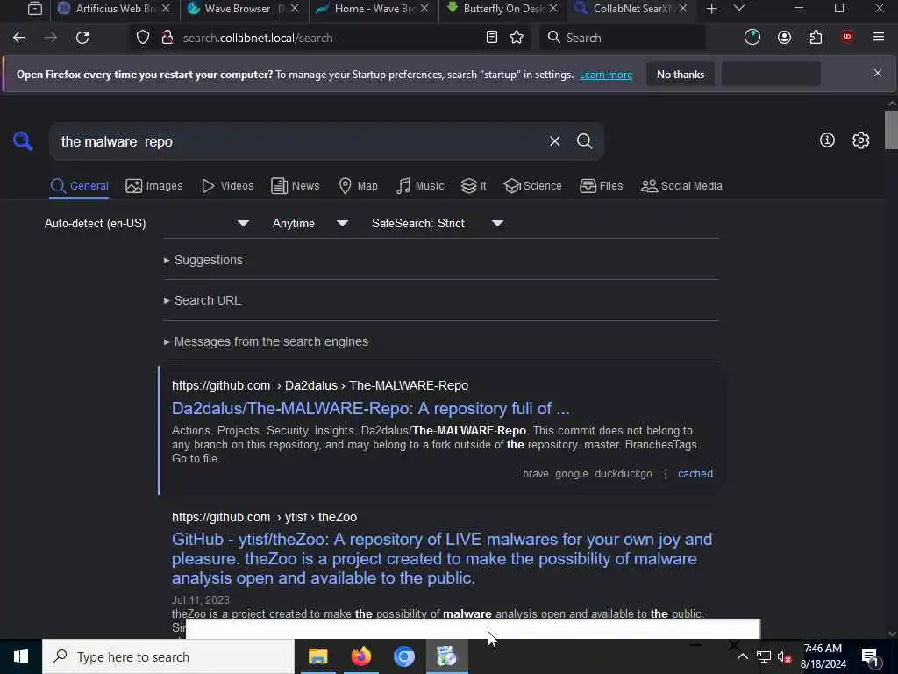Click the page vertical scrollbar thumb
Image resolution: width=898 pixels, height=674 pixels.
[x=891, y=130]
